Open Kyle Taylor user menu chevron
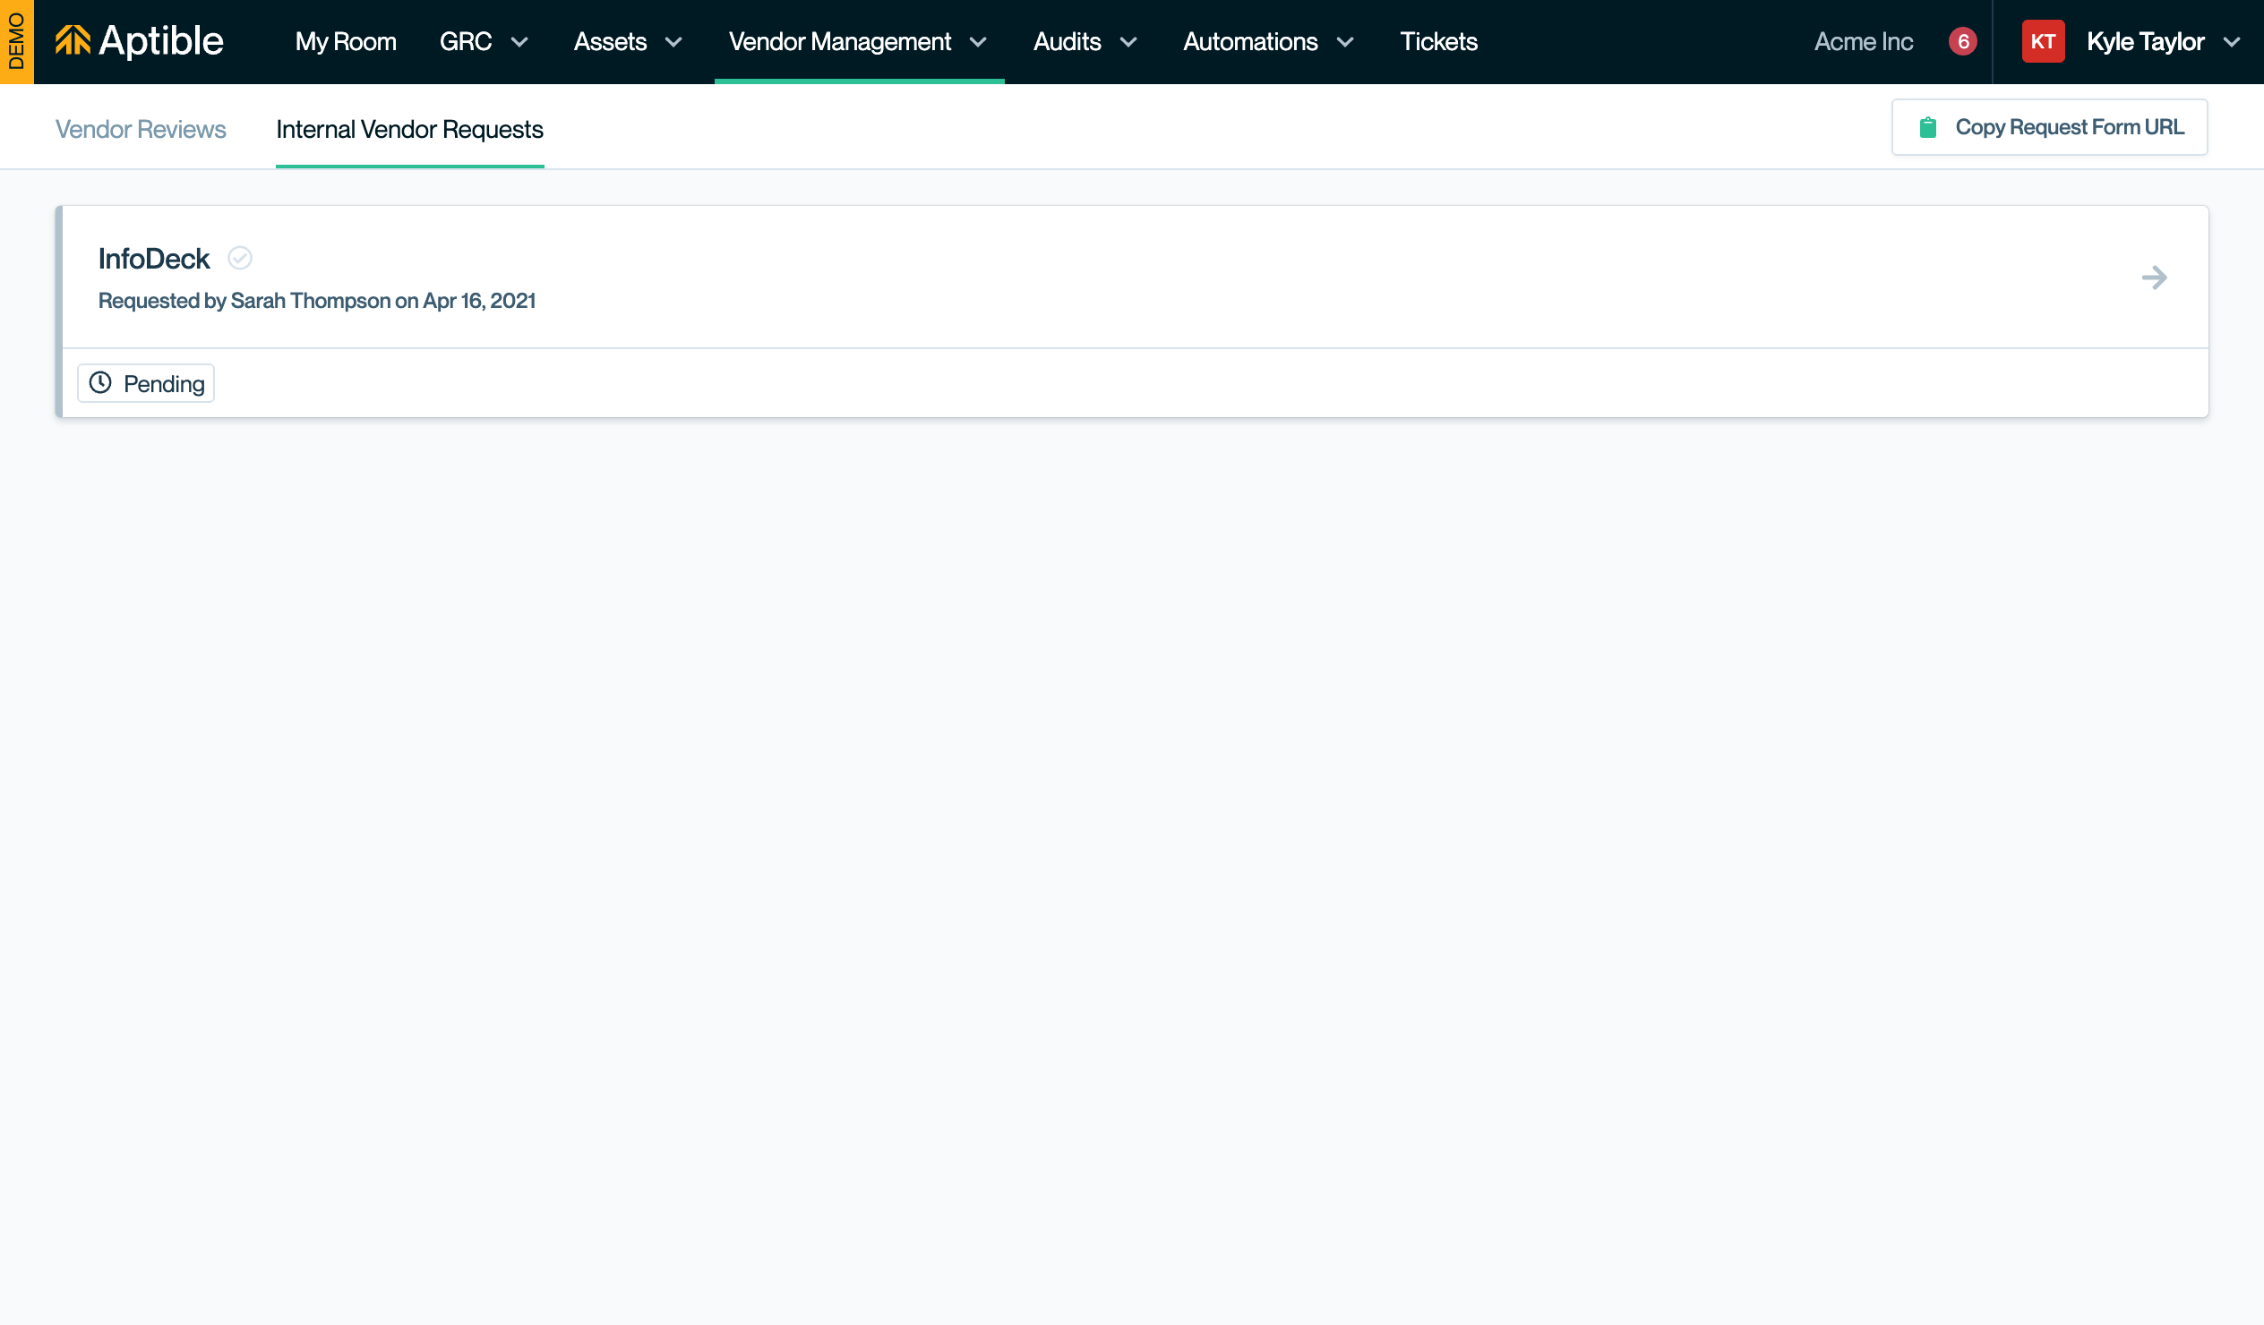The width and height of the screenshot is (2264, 1325). click(x=2231, y=41)
